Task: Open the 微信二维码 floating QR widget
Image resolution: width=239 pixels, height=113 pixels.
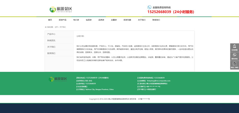Action: pos(235,65)
